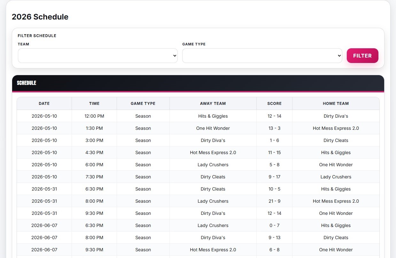The width and height of the screenshot is (396, 258).
Task: Click the pink Filter button
Action: [362, 56]
